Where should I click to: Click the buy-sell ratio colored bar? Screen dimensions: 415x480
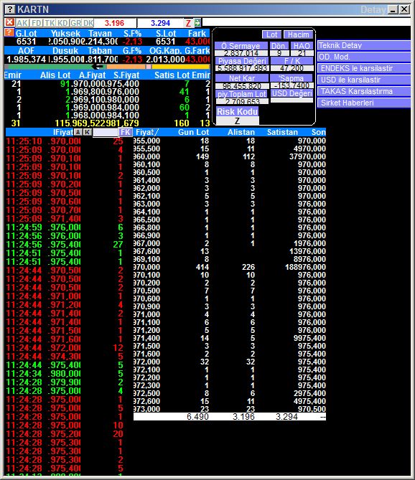point(107,67)
